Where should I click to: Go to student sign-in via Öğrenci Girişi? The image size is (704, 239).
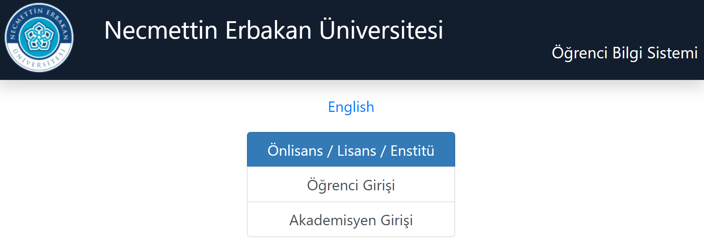[x=351, y=185]
